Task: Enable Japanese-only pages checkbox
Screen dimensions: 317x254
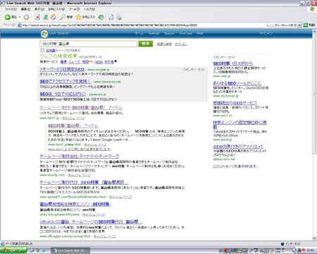Action: [42, 50]
